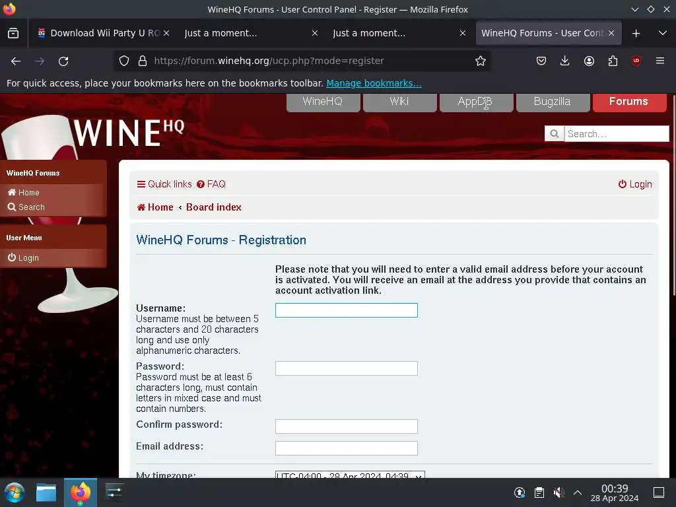Click the WineHQ Search text box

point(617,133)
